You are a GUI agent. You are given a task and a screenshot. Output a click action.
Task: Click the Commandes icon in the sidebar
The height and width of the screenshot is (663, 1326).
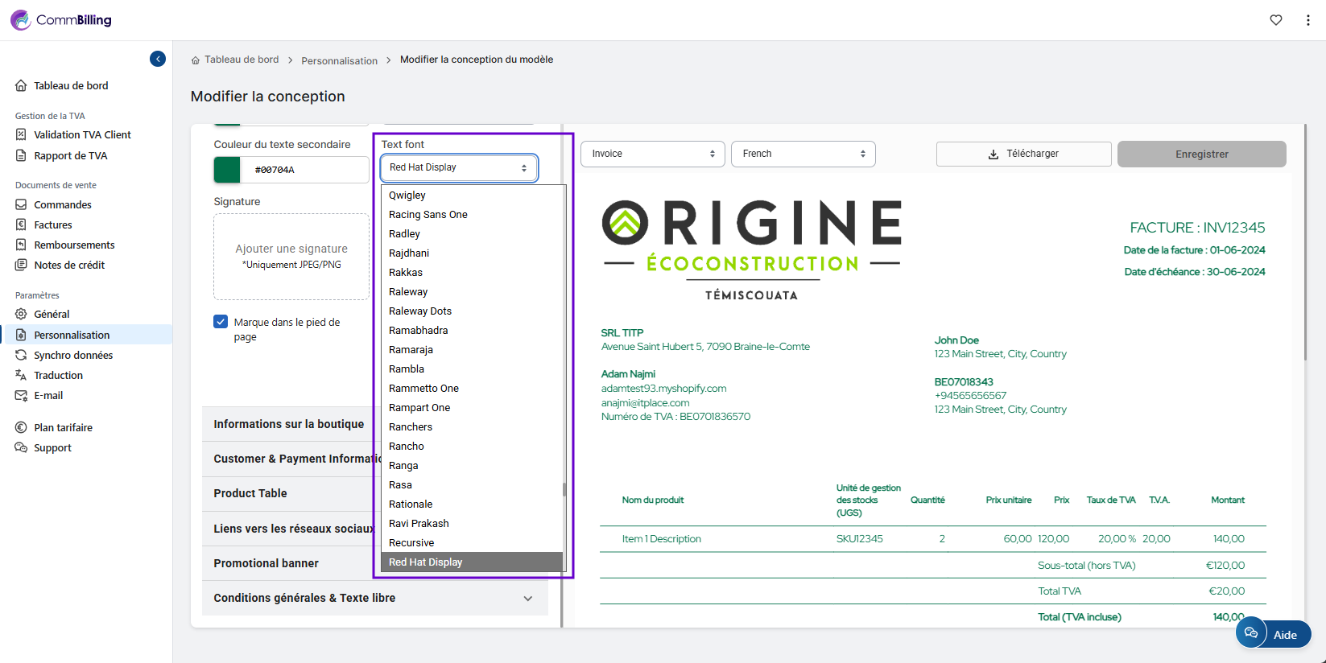[21, 205]
